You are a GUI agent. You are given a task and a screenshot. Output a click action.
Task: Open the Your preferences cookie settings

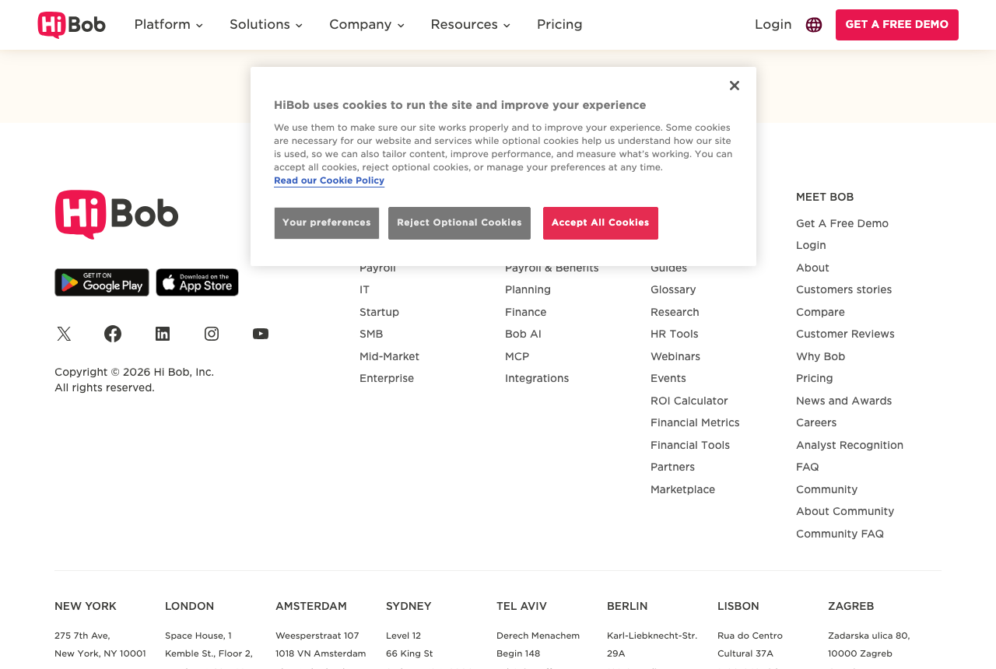[327, 223]
